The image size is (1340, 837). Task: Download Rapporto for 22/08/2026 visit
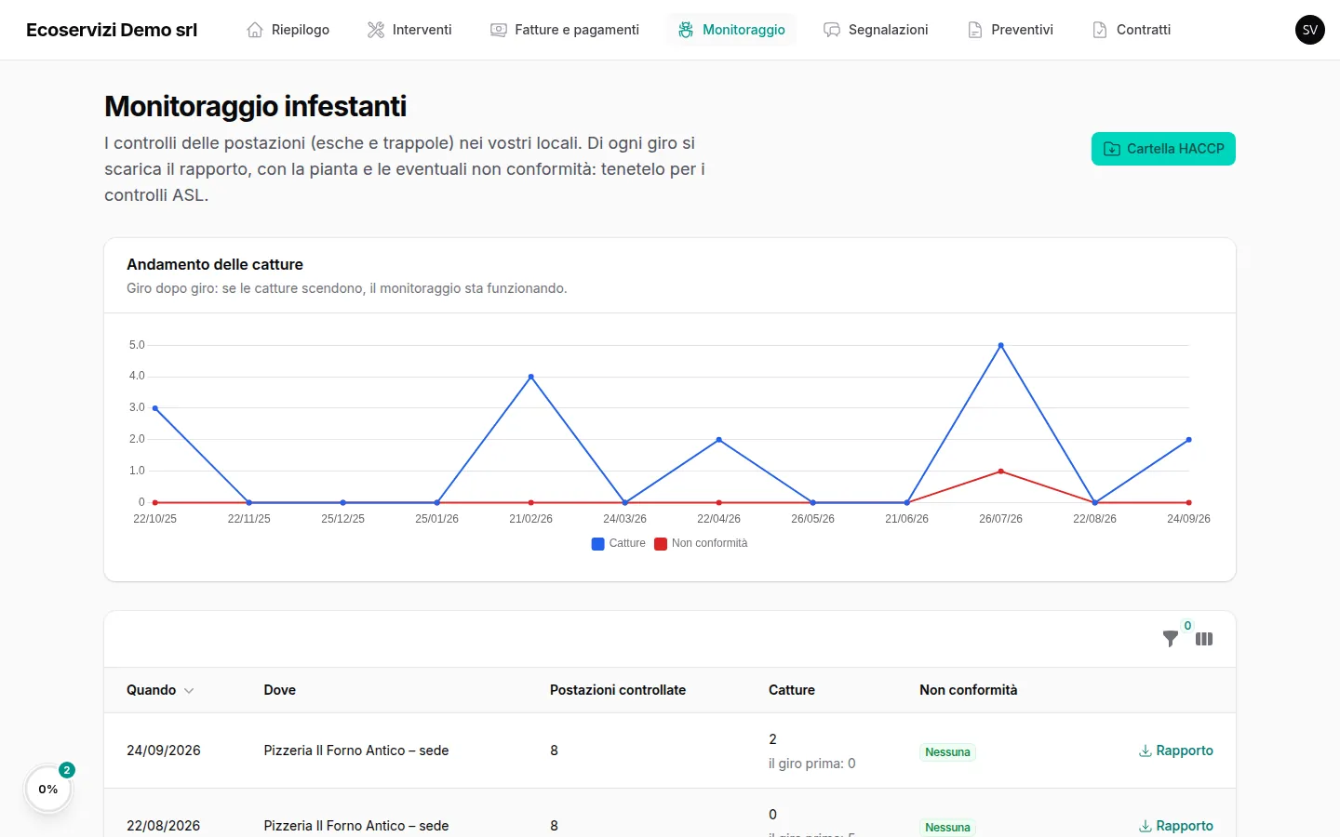coord(1176,826)
